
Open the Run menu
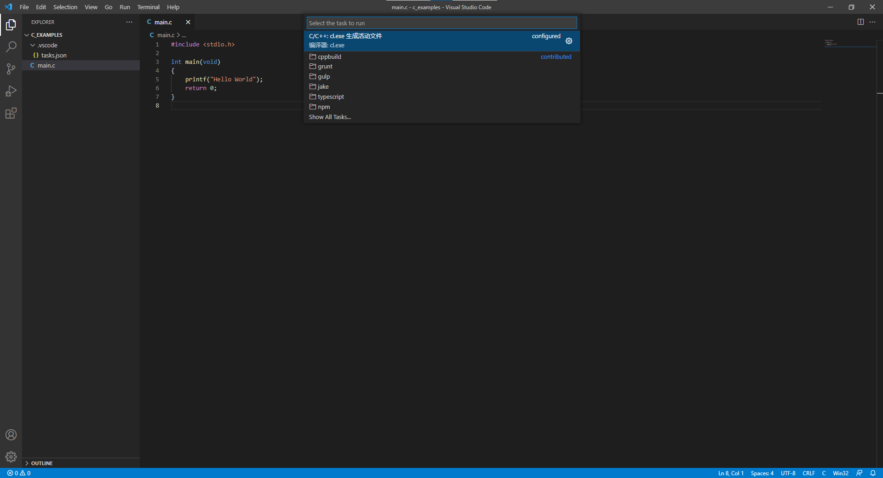point(125,7)
